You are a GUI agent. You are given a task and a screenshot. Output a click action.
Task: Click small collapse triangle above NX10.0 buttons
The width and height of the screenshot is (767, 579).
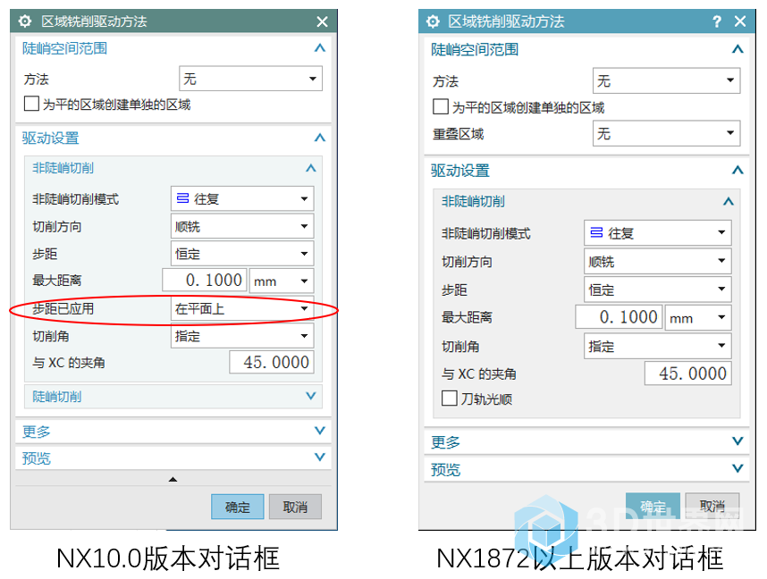point(173,479)
